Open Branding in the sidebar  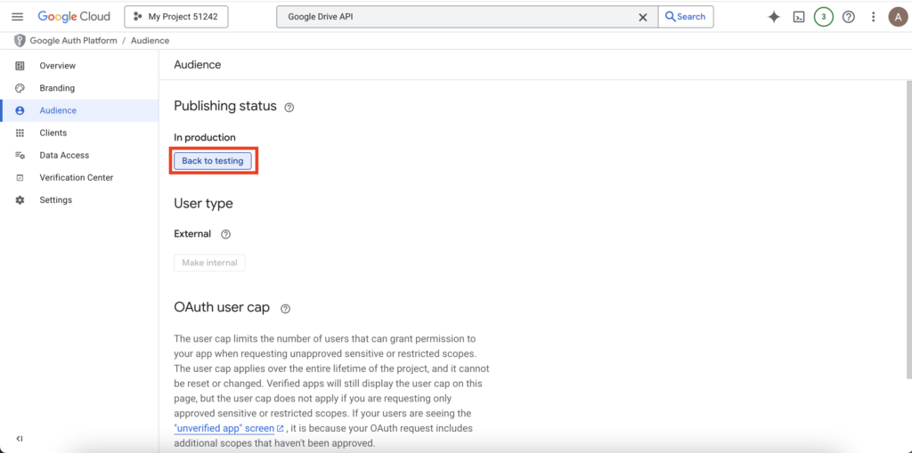coord(57,88)
